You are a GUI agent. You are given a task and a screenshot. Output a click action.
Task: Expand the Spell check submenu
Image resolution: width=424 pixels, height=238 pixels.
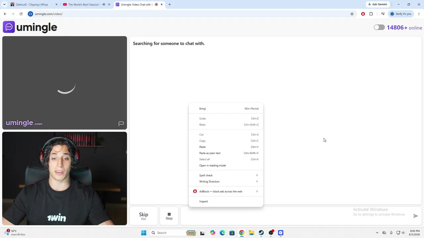pyautogui.click(x=226, y=175)
